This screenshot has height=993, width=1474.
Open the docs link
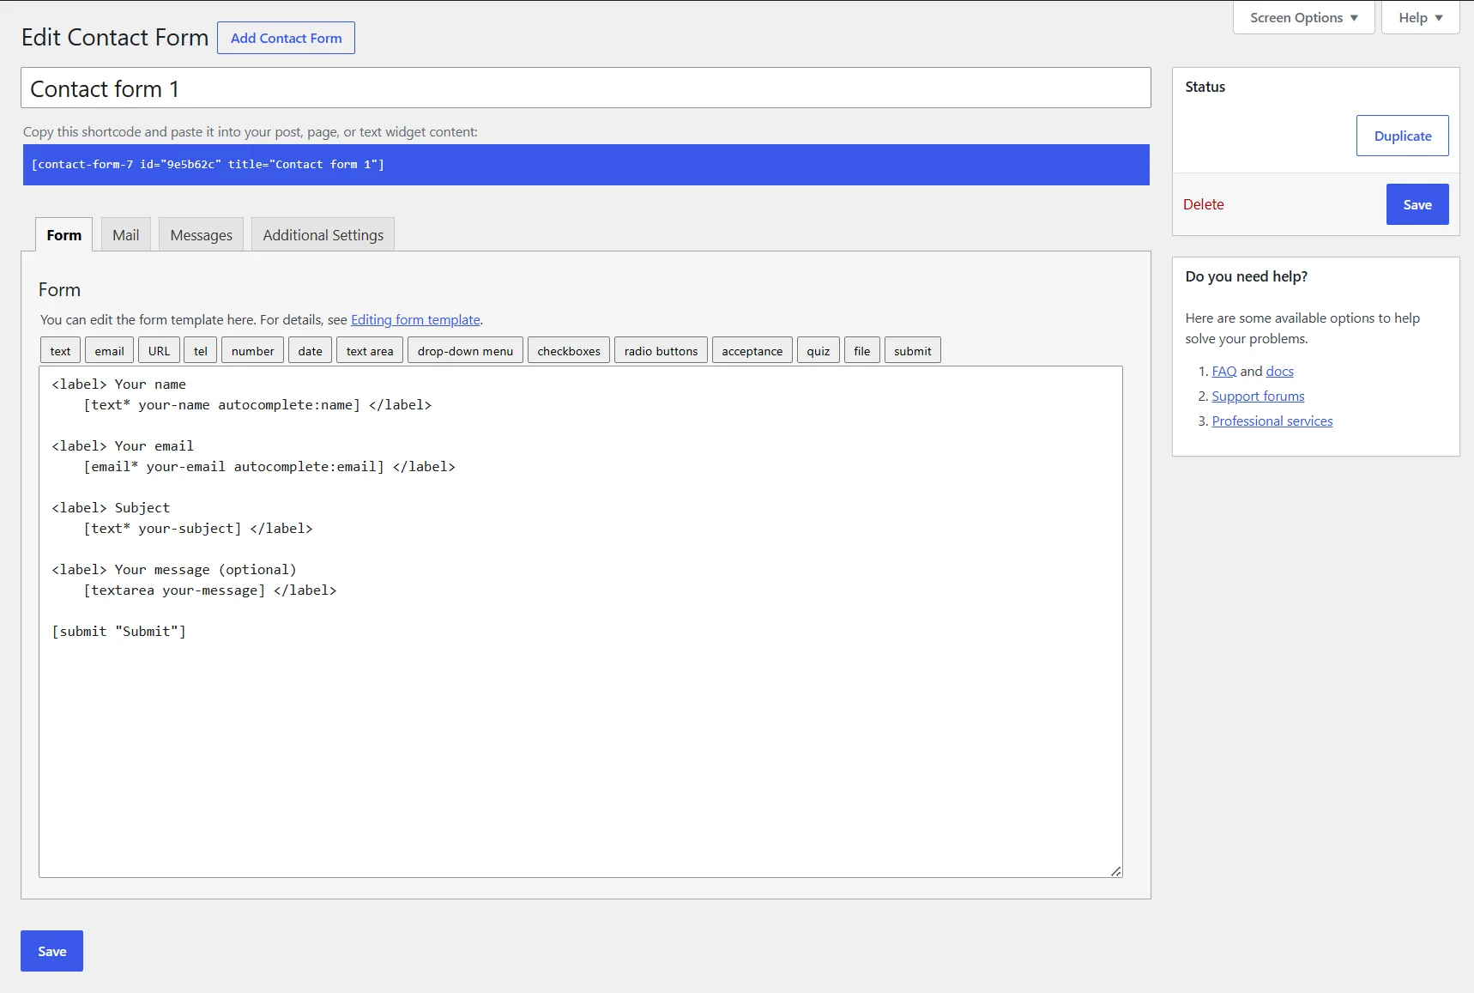click(1279, 371)
